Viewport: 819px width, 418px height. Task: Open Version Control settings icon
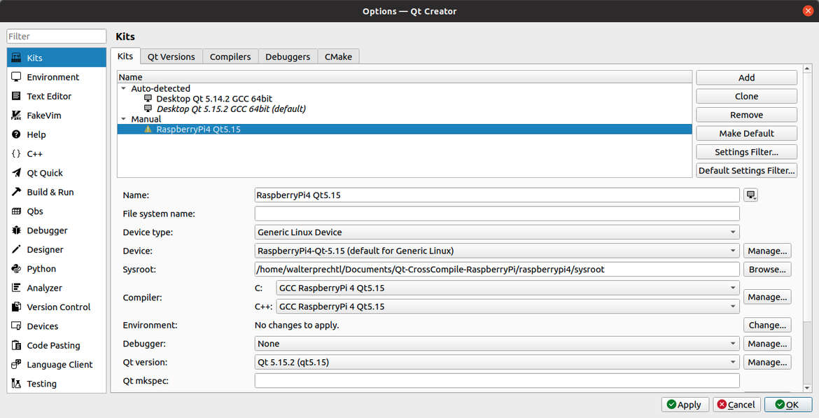point(16,307)
